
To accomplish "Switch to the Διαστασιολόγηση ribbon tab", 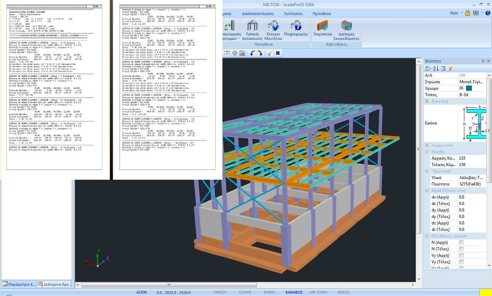I will point(257,14).
